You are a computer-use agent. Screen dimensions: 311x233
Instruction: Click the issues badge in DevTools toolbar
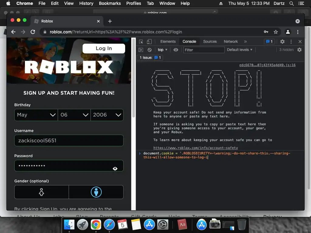(x=269, y=42)
